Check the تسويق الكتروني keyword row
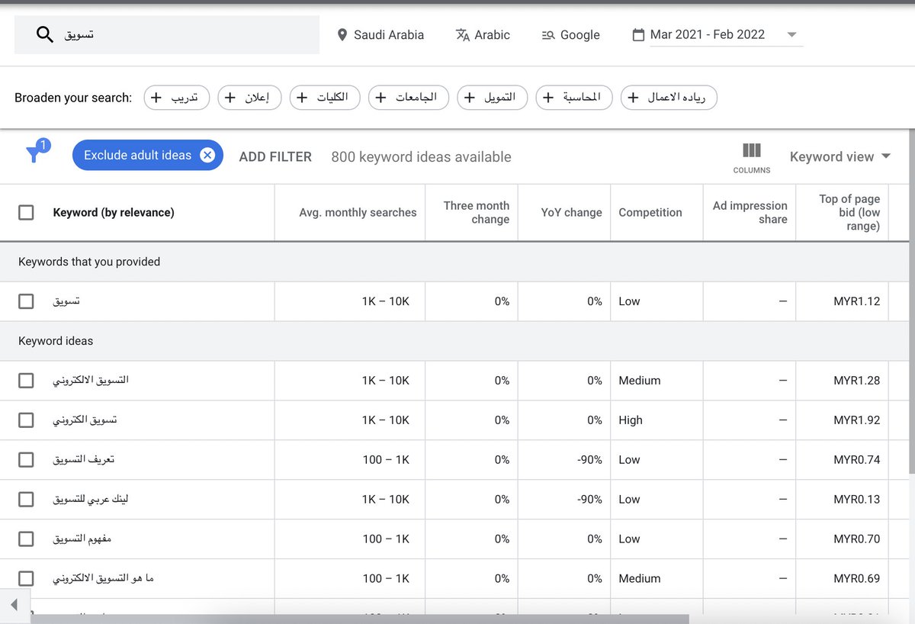This screenshot has width=915, height=624. pos(26,420)
